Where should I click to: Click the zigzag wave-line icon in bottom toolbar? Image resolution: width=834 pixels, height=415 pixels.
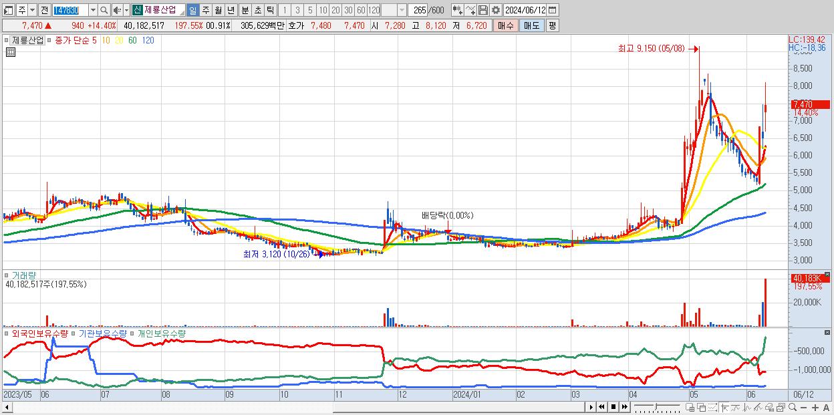(x=747, y=407)
